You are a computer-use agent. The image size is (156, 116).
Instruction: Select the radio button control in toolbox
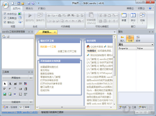(10, 89)
